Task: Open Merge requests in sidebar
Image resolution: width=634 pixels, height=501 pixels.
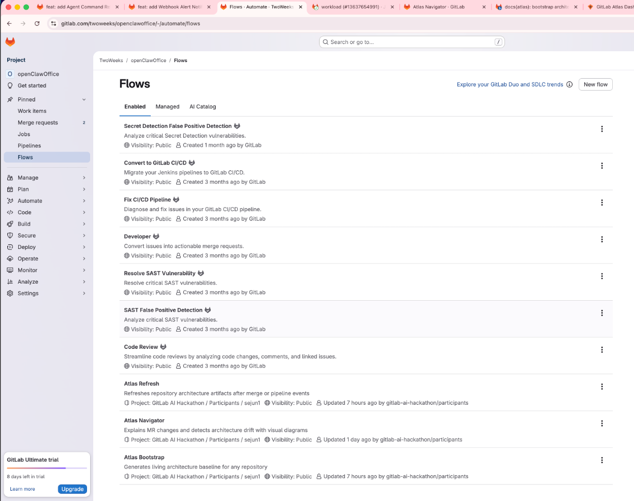Action: coord(47,123)
